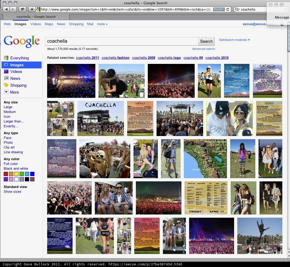The image size is (290, 267).
Task: Click Show sizes link
Action: pyautogui.click(x=12, y=192)
